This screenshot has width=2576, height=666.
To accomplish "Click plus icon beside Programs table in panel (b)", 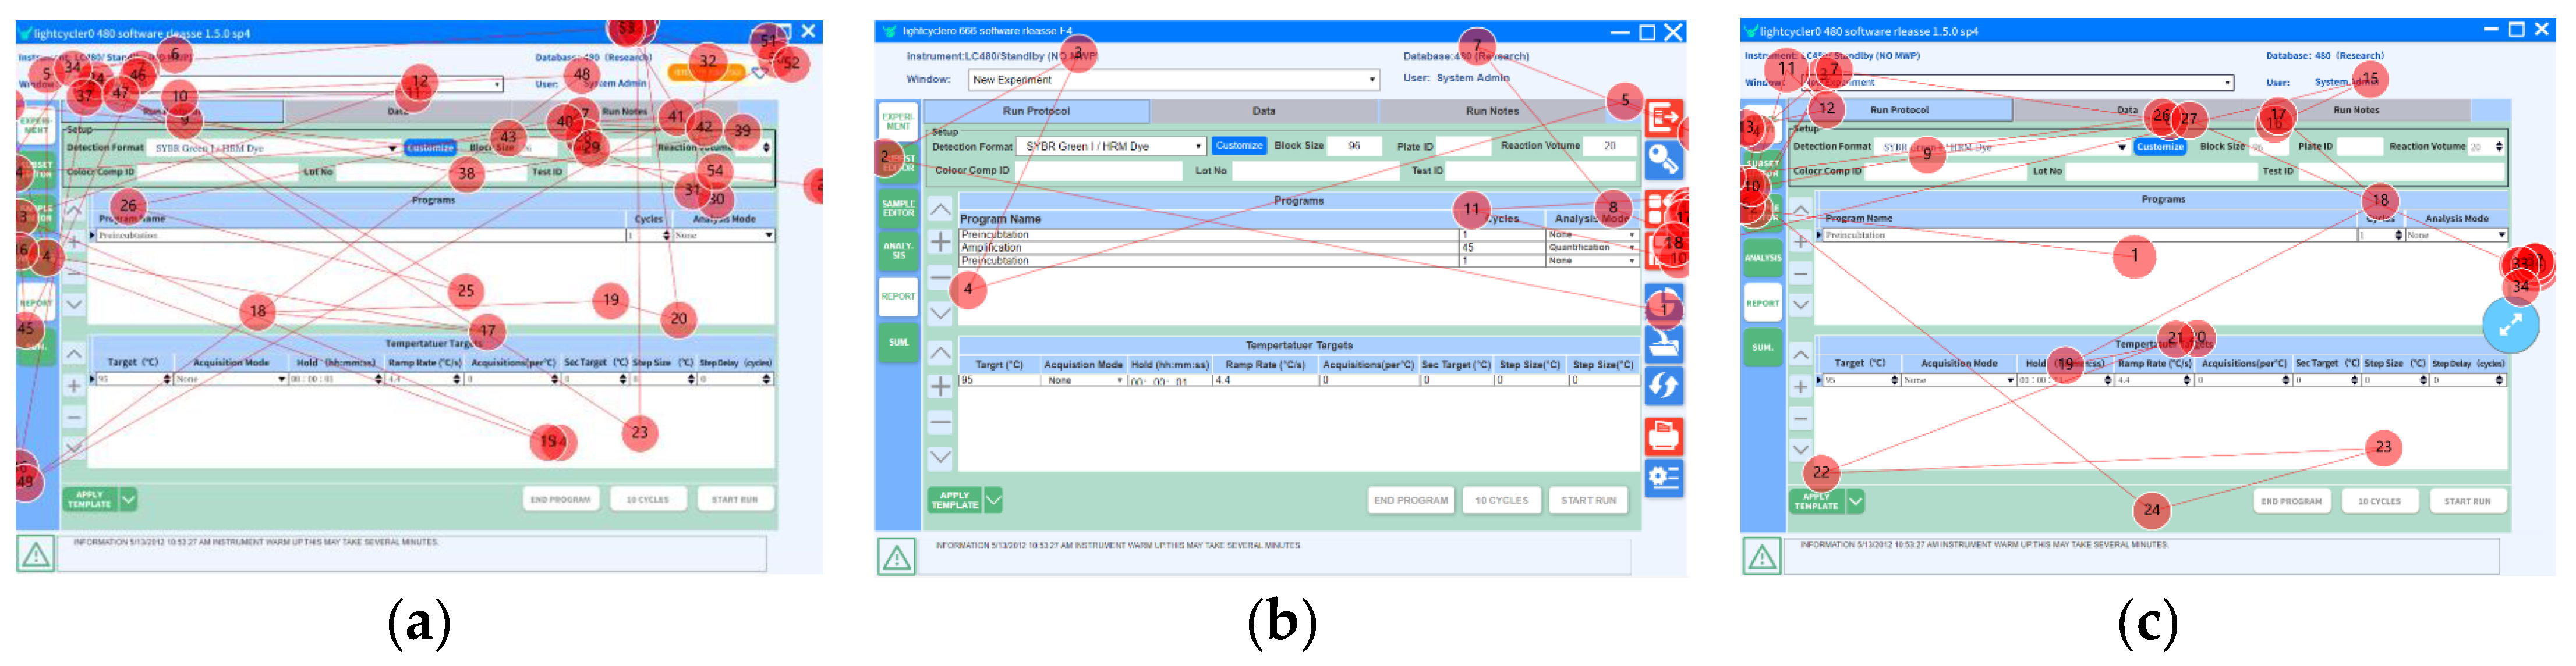I will [940, 243].
